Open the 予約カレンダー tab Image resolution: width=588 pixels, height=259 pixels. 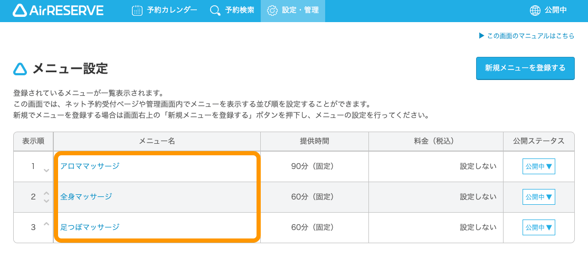(165, 11)
